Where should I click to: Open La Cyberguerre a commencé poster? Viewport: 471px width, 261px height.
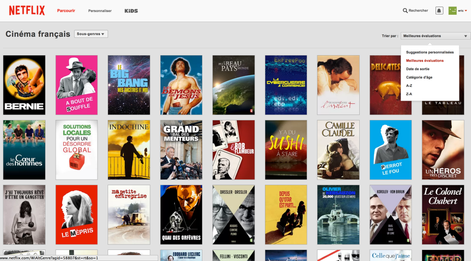pyautogui.click(x=286, y=85)
